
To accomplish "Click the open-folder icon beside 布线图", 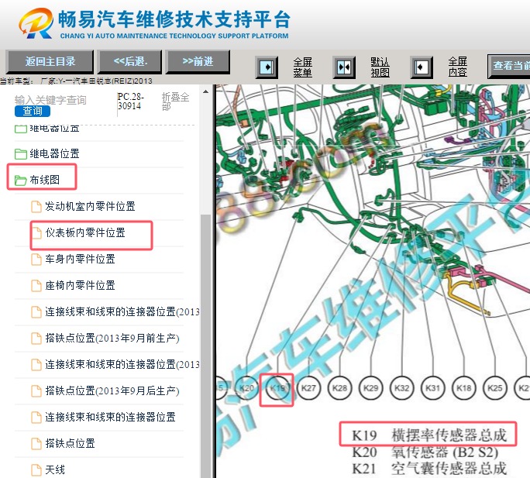I will pyautogui.click(x=21, y=181).
